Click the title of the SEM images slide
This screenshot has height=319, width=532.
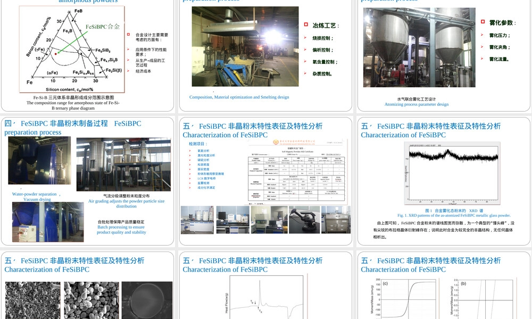[74, 265]
